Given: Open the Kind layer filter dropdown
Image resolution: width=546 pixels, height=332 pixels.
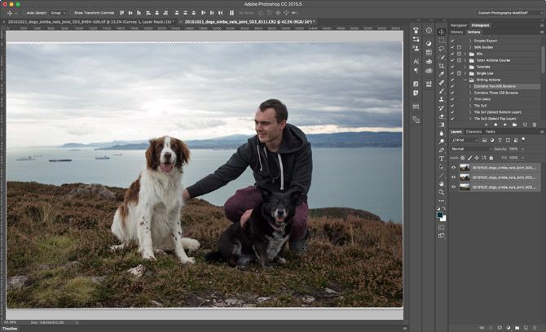Looking at the screenshot, I should 465,140.
